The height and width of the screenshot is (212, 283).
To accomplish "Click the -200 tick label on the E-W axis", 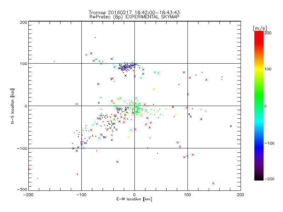I will 28,195.
